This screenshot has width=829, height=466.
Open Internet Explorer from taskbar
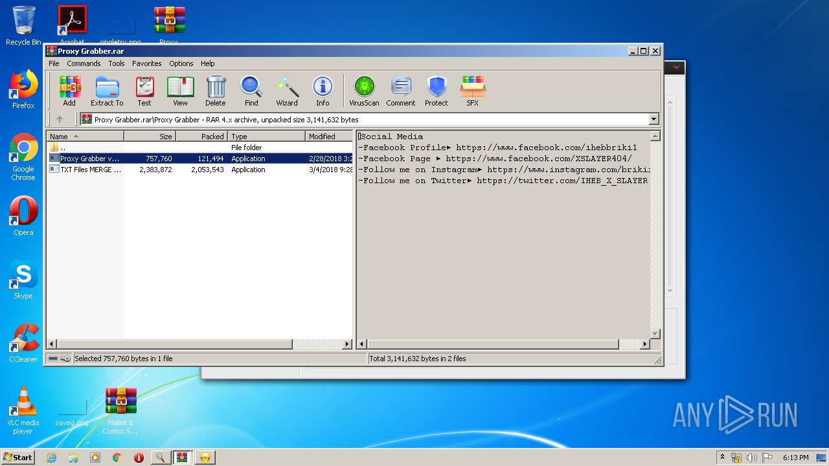click(x=51, y=458)
